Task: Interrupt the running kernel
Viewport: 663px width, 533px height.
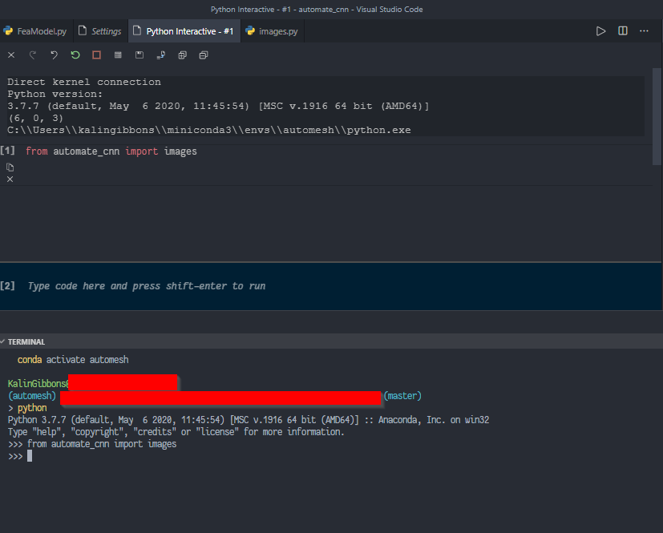Action: (x=96, y=55)
